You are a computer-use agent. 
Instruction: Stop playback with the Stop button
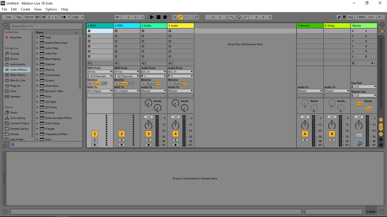[158, 17]
